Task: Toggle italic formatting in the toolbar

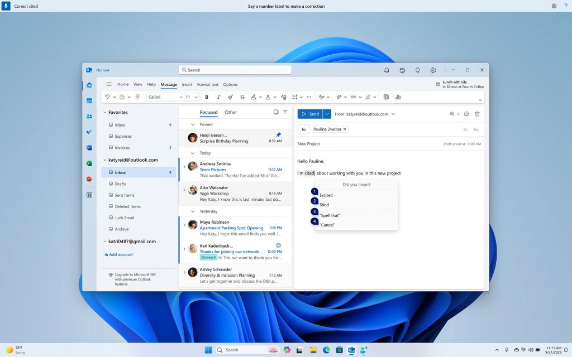Action: pos(218,97)
